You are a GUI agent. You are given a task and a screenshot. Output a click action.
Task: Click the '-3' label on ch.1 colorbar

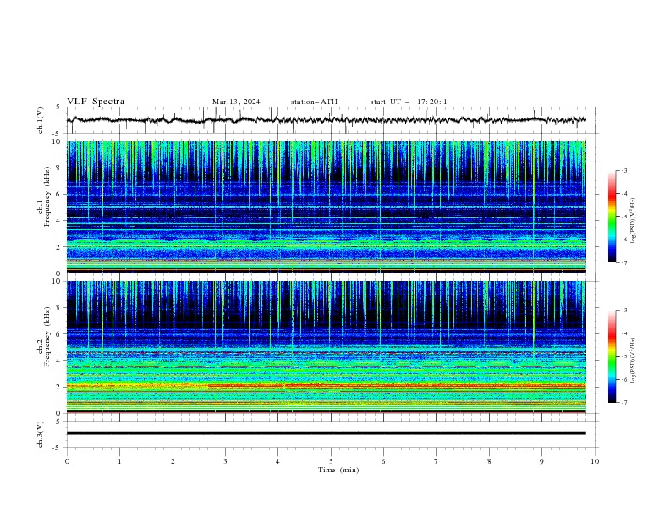623,170
